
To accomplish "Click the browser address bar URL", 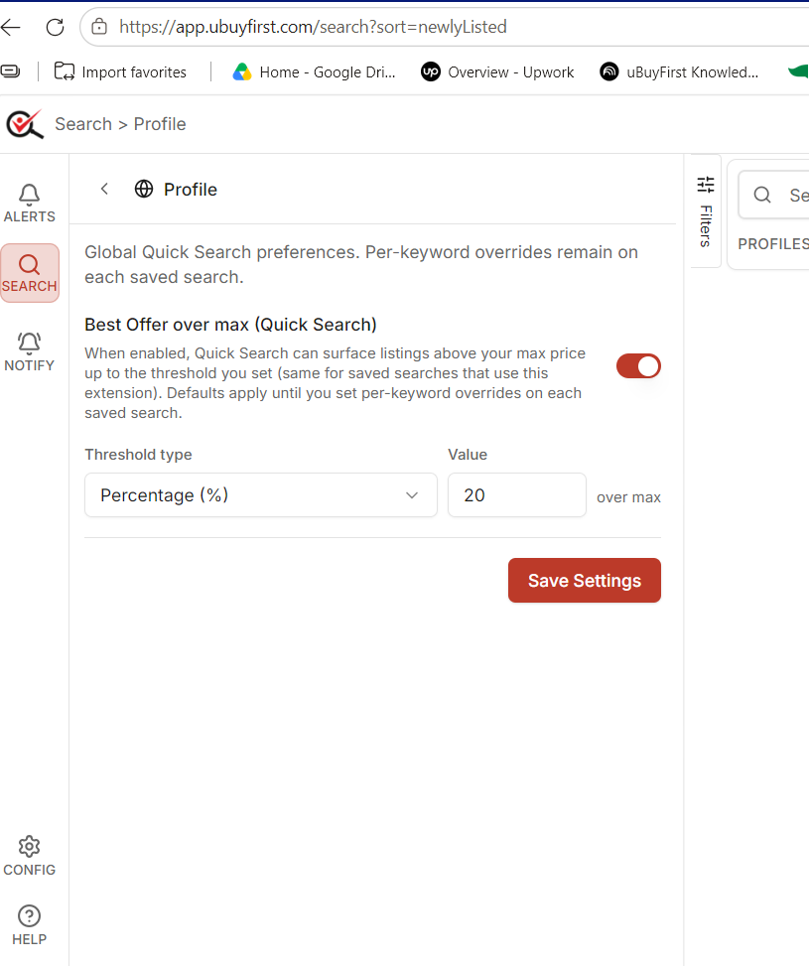I will click(313, 27).
